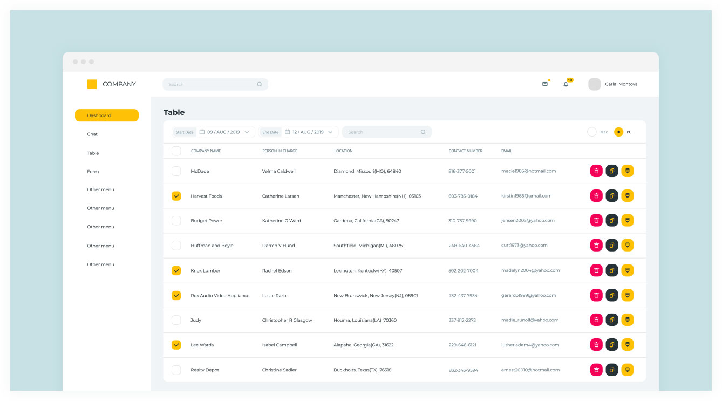The height and width of the screenshot is (401, 722).
Task: Open the Chat menu in the sidebar
Action: (92, 134)
